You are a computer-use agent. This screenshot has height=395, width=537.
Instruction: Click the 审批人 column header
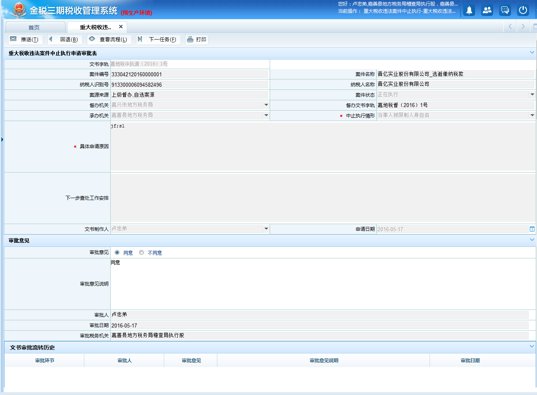click(124, 360)
